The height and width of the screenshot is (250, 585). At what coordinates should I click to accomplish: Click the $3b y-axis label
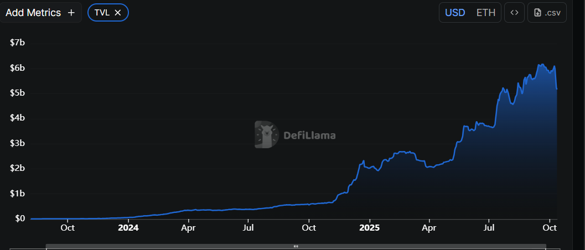tap(18, 143)
